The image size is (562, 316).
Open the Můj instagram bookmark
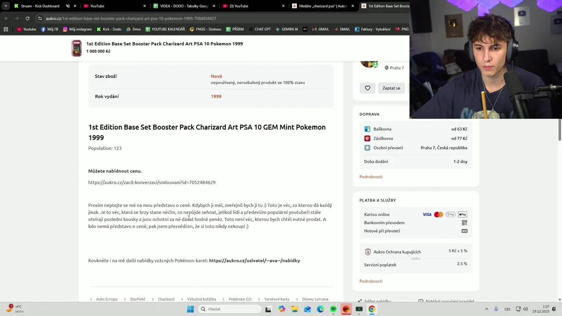pyautogui.click(x=77, y=29)
